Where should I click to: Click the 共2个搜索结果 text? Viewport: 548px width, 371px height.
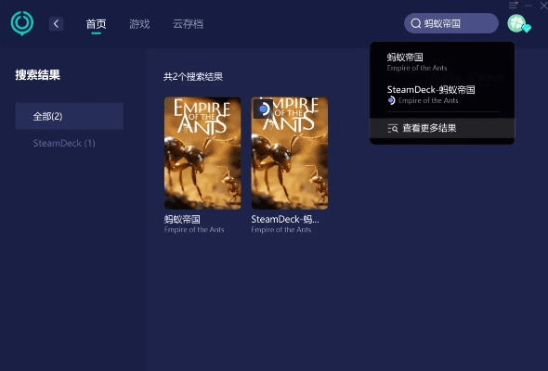pyautogui.click(x=193, y=76)
